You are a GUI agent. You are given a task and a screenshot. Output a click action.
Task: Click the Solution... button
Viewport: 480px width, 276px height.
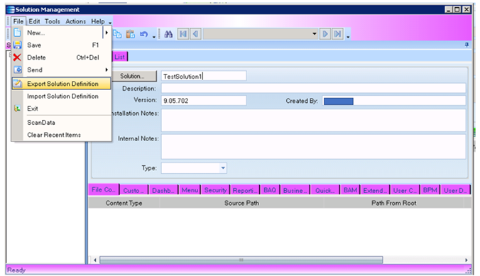[x=133, y=76]
